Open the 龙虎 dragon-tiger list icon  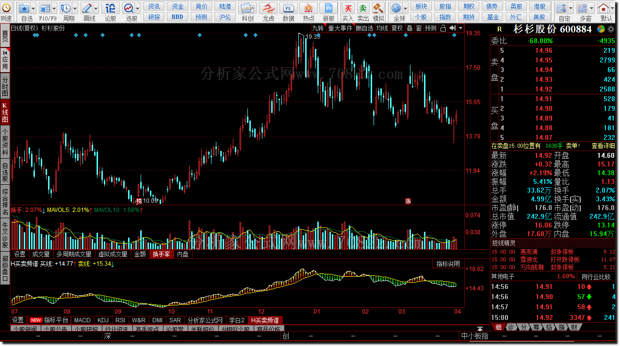(268, 8)
